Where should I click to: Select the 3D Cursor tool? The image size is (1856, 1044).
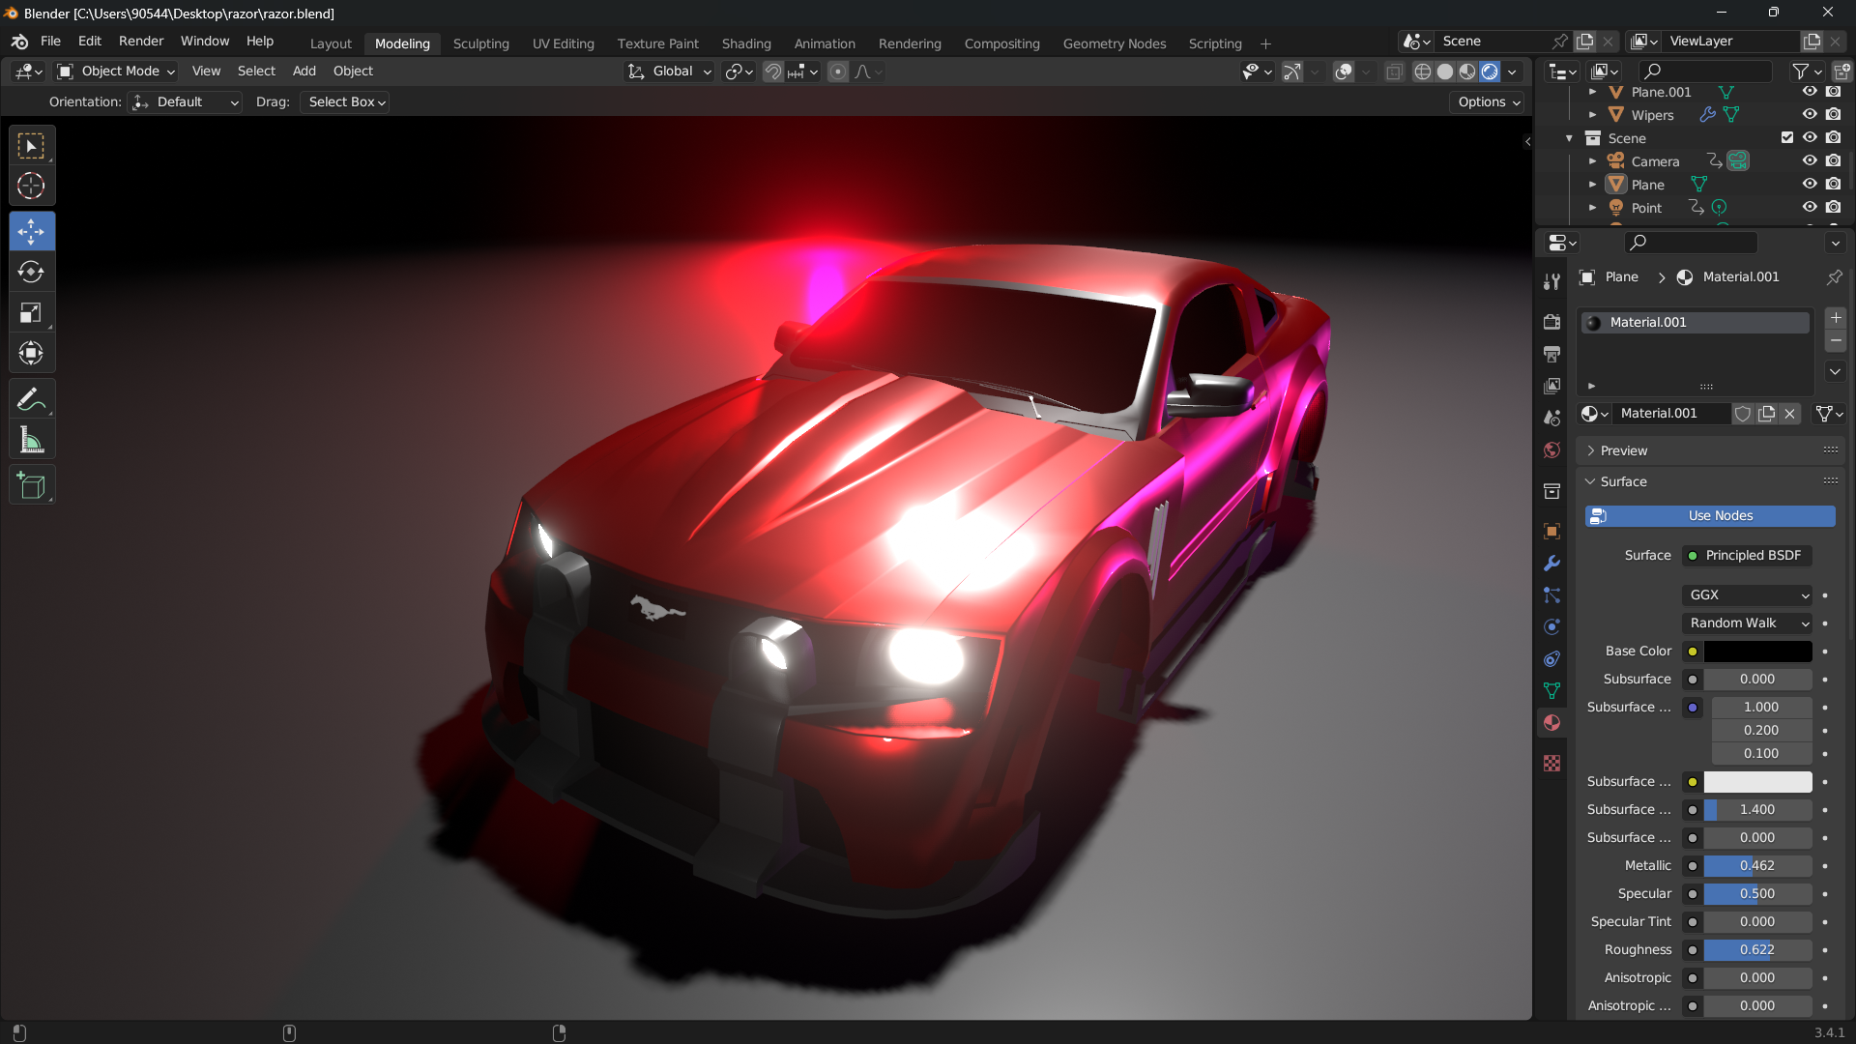[31, 186]
